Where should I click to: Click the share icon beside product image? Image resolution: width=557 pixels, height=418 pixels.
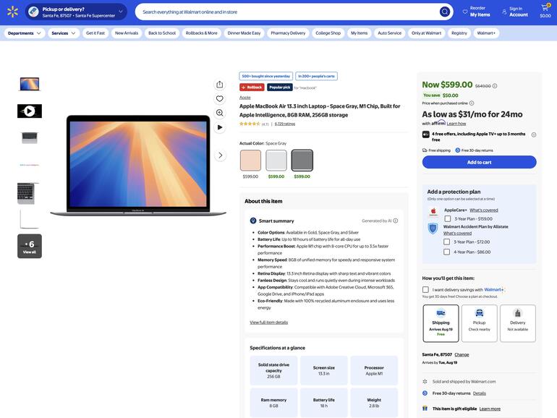(x=219, y=84)
